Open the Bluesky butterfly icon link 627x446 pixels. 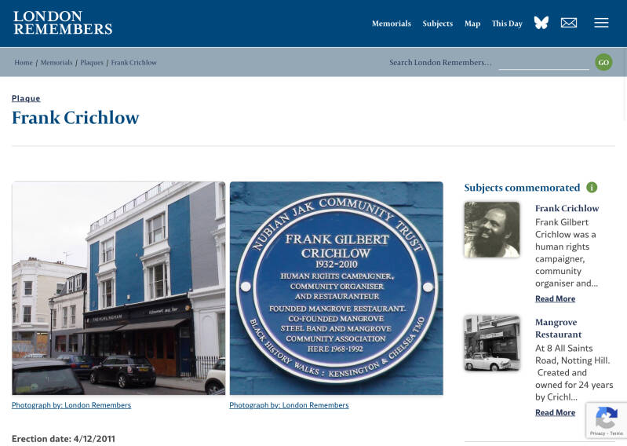pyautogui.click(x=541, y=23)
